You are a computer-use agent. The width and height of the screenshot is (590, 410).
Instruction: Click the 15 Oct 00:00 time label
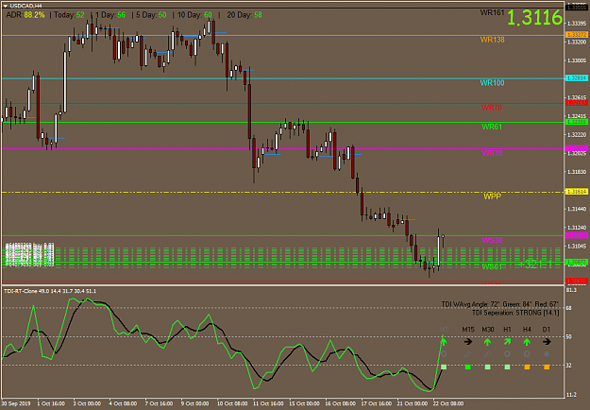point(305,403)
